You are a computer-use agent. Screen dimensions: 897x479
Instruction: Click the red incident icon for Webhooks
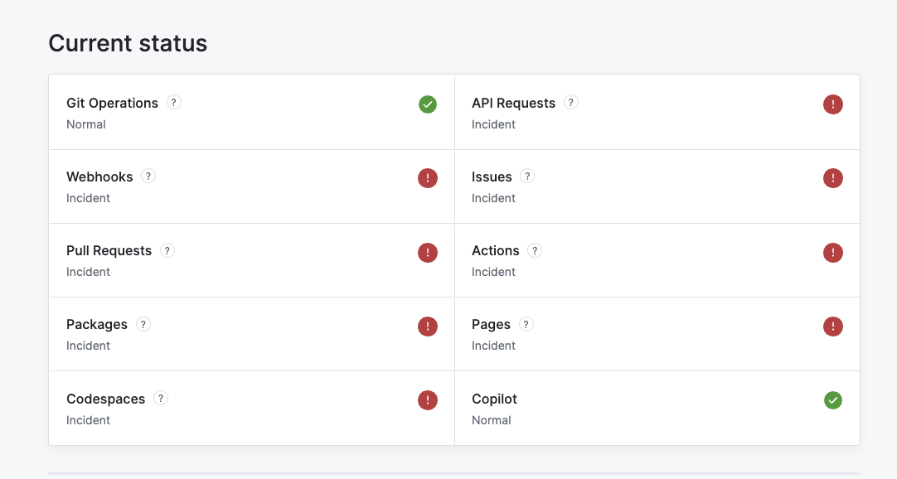pos(428,178)
